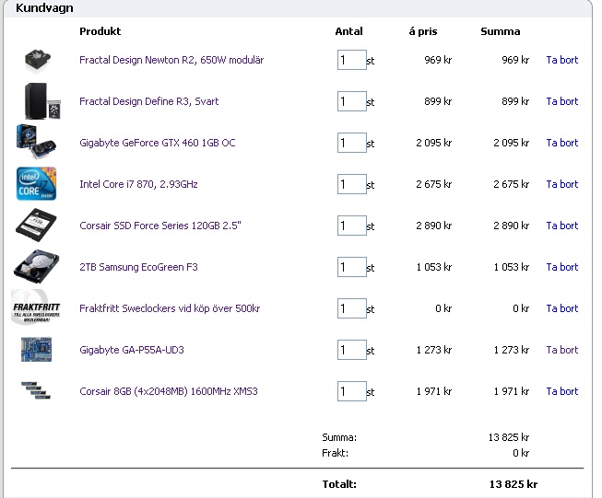
Task: Focus the quantity field for Intel Core i7 870
Action: click(351, 184)
